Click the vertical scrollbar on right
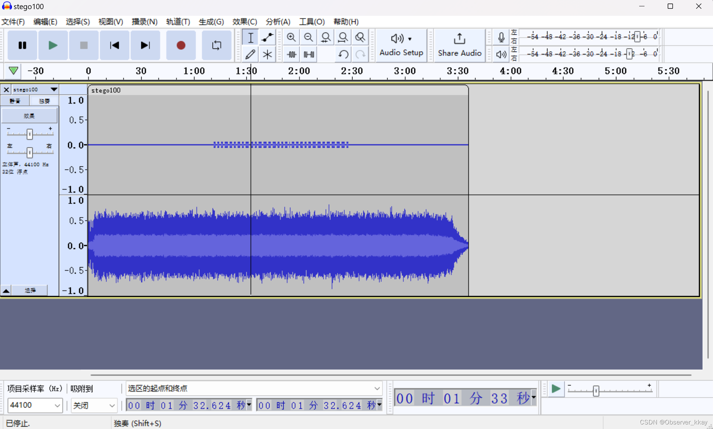Viewport: 713px width, 429px height. 708,225
